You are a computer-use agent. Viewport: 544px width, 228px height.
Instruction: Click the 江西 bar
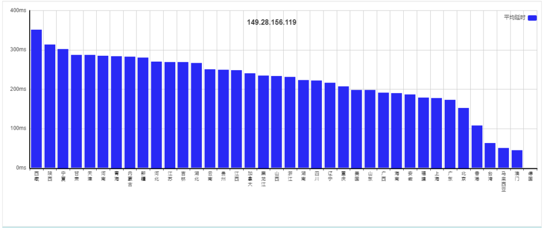click(236, 119)
